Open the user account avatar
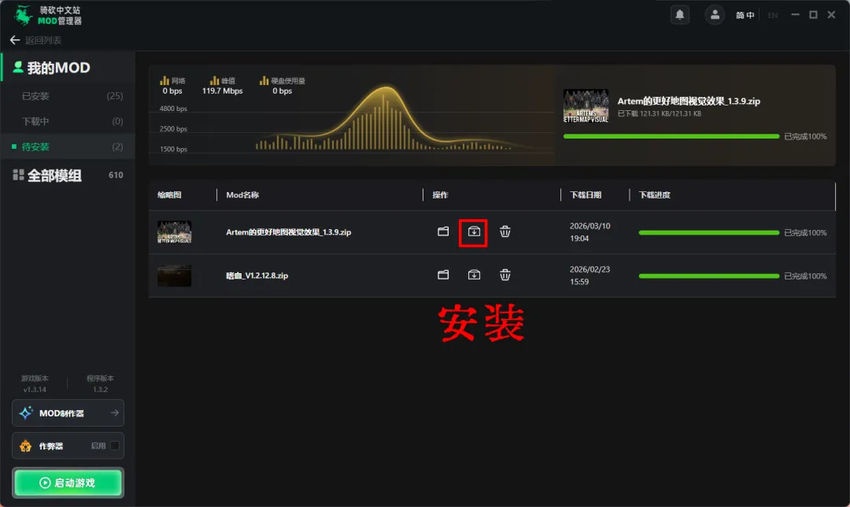The height and width of the screenshot is (507, 850). pos(715,15)
